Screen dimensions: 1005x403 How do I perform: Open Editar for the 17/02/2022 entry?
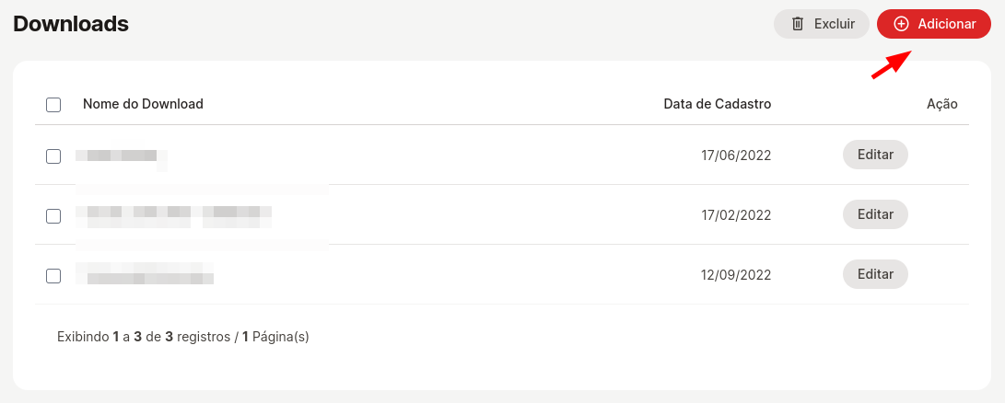[875, 214]
